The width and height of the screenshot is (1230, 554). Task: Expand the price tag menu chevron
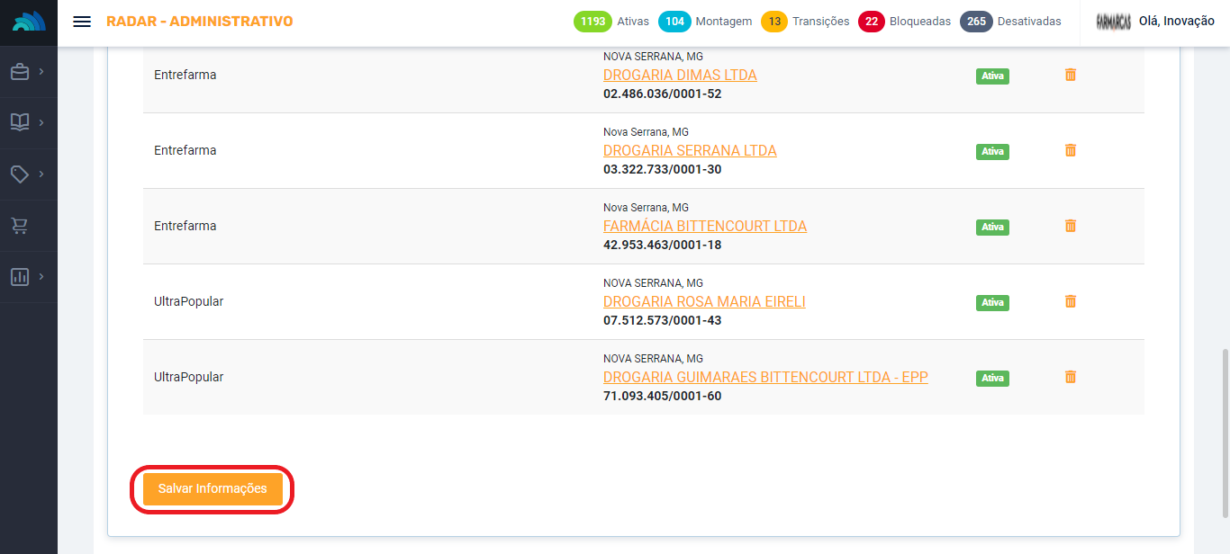click(x=41, y=174)
